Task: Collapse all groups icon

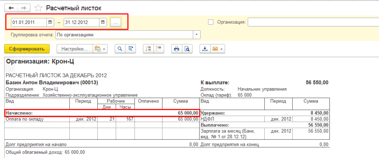Action: [159, 49]
